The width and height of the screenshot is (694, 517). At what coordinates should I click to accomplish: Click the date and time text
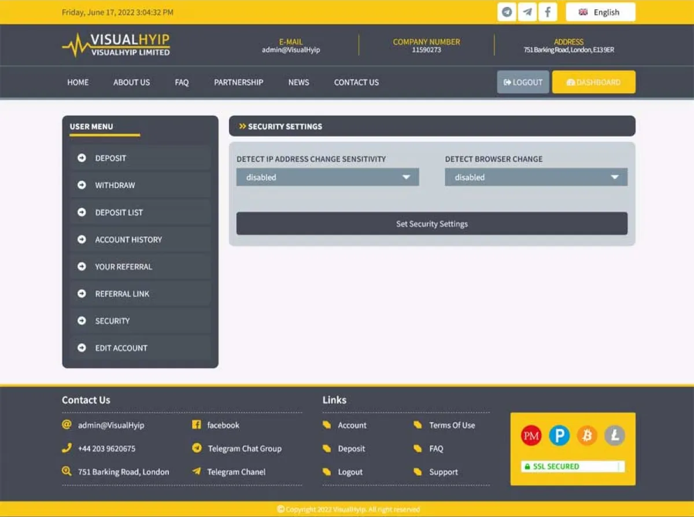(x=117, y=12)
